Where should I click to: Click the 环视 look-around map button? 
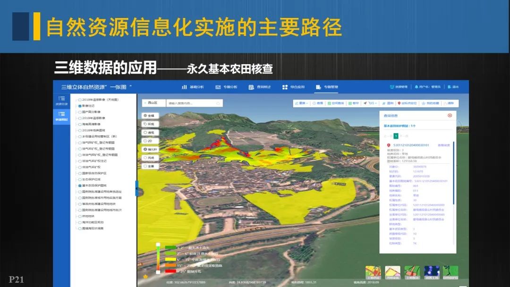coord(150,124)
